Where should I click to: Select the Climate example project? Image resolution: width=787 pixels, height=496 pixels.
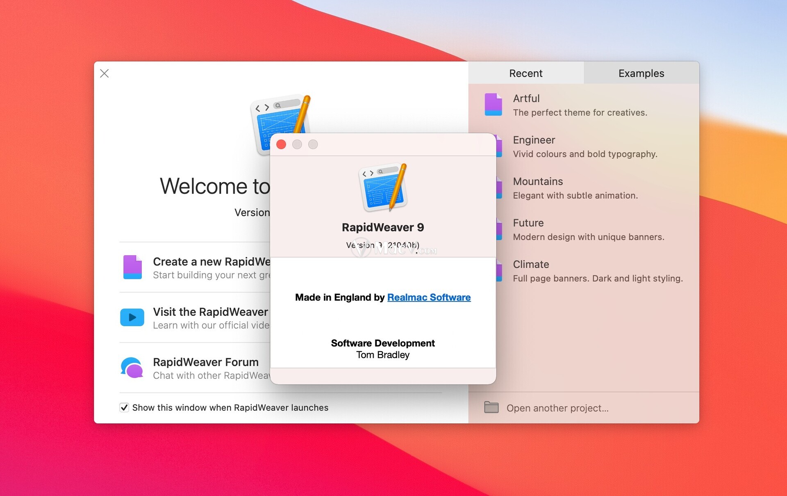click(586, 271)
